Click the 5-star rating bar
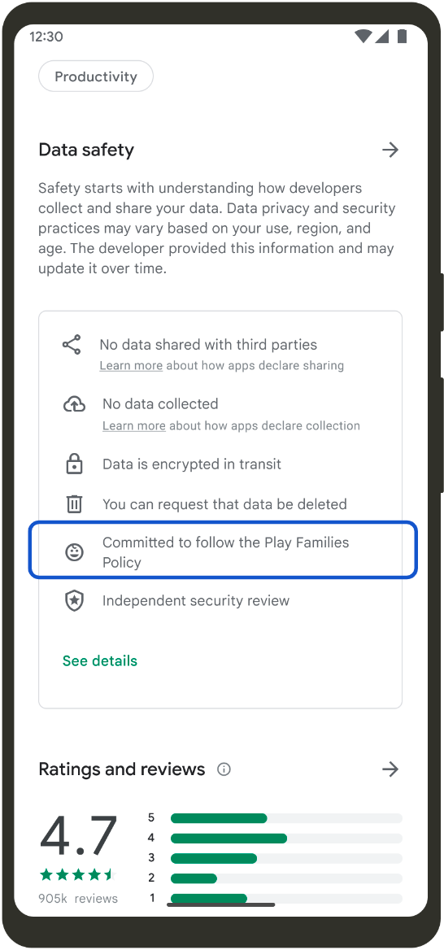 (x=286, y=818)
